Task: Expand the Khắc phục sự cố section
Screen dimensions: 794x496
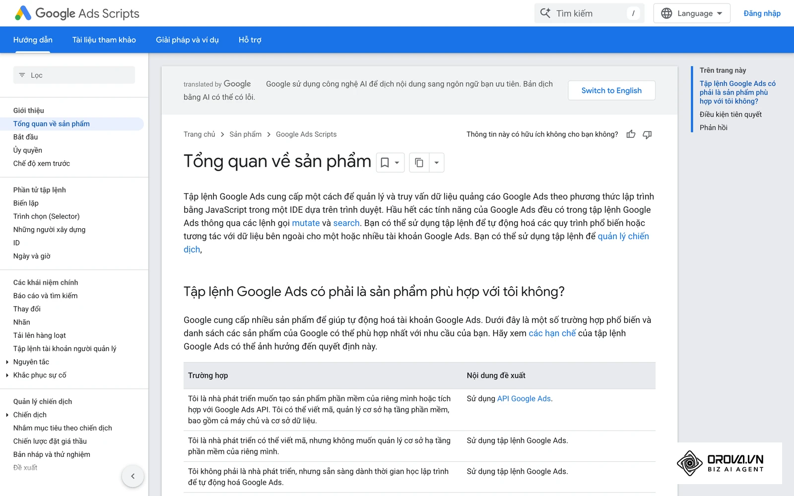Action: (7, 375)
